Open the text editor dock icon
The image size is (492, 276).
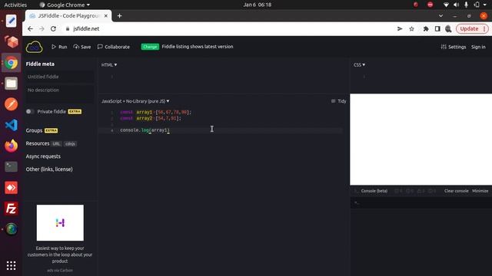[12, 21]
